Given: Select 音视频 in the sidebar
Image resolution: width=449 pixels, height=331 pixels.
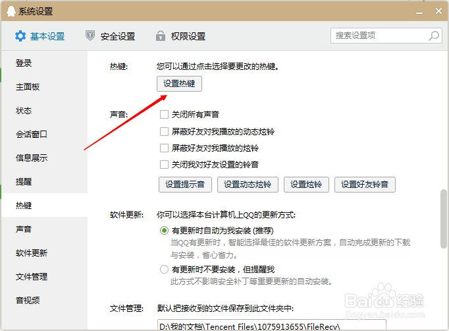Looking at the screenshot, I should 44,300.
